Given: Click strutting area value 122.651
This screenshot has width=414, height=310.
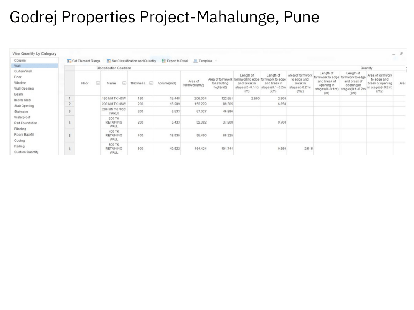Looking at the screenshot, I should [227, 98].
